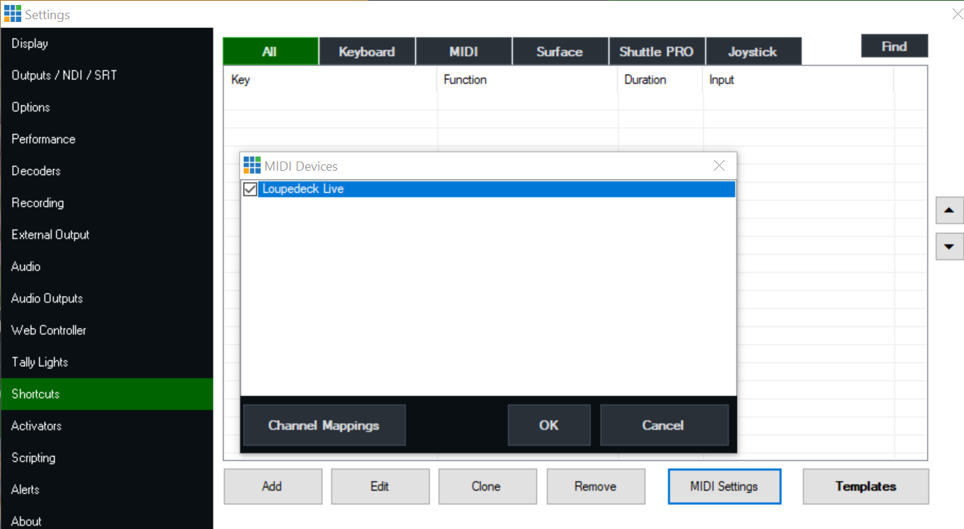Click the up arrow to scroll shortcuts

pyautogui.click(x=949, y=210)
